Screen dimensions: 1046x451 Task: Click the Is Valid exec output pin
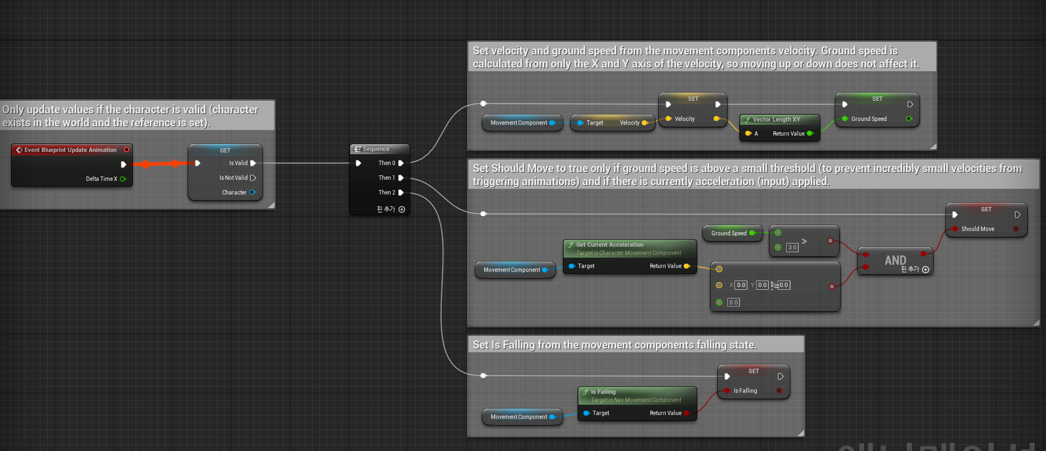click(x=253, y=163)
